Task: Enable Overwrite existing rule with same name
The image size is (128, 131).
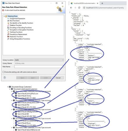Action: coord(3,72)
